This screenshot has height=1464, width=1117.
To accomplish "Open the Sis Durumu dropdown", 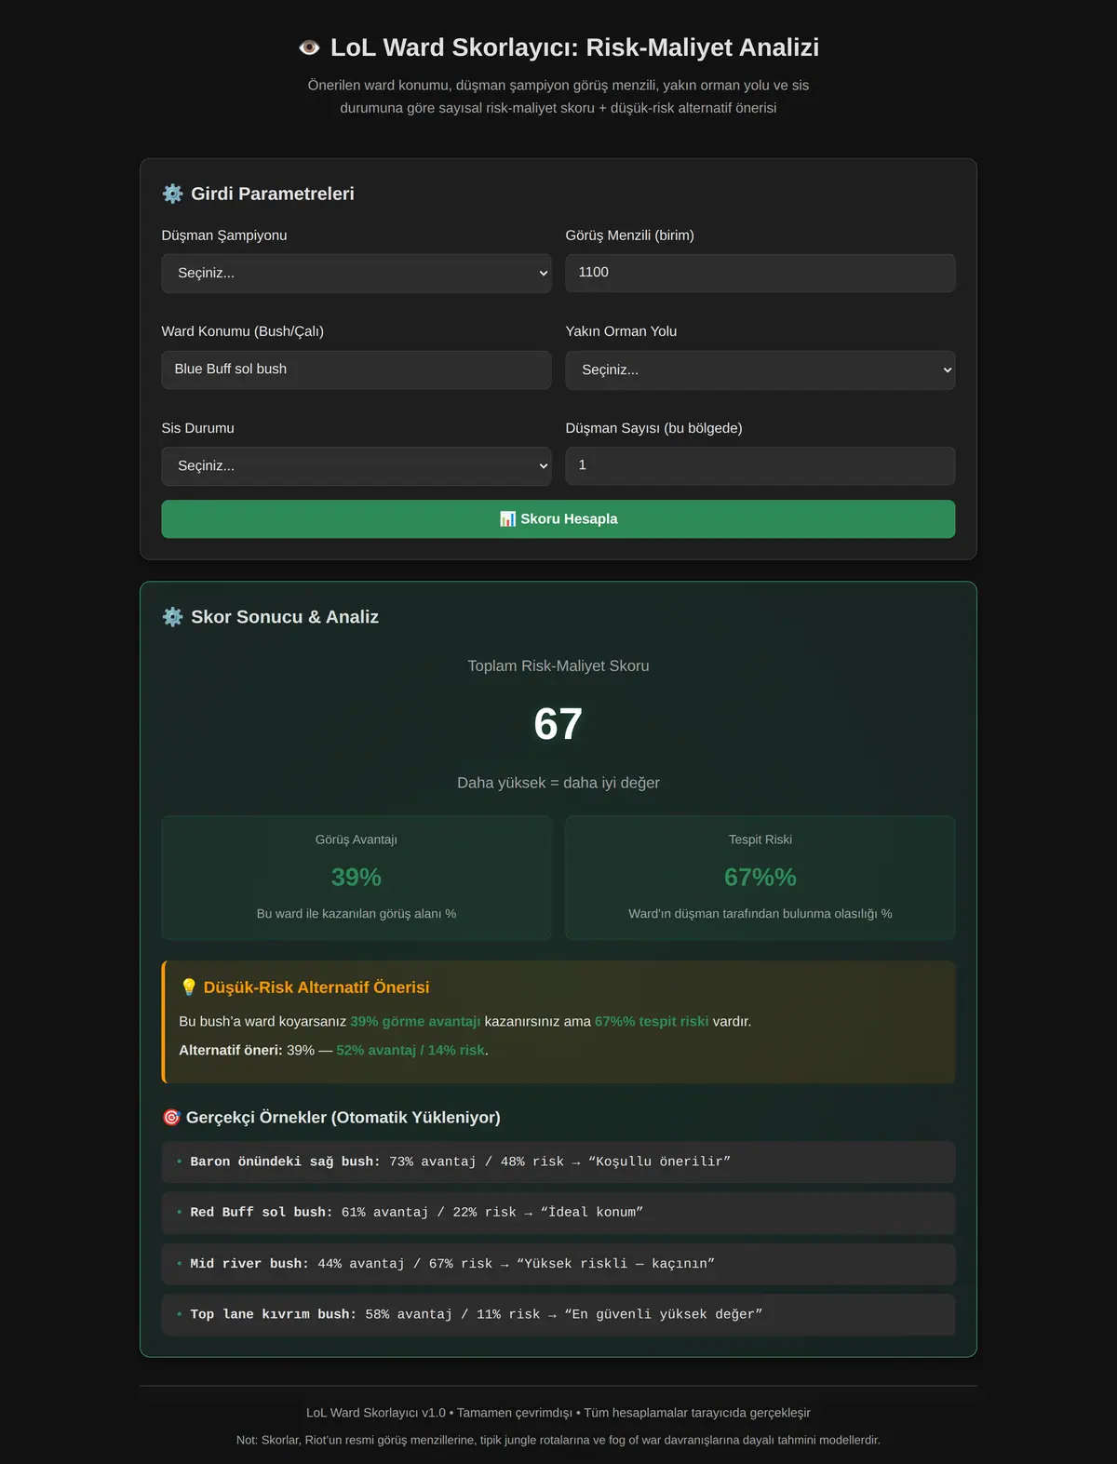I will 357,466.
